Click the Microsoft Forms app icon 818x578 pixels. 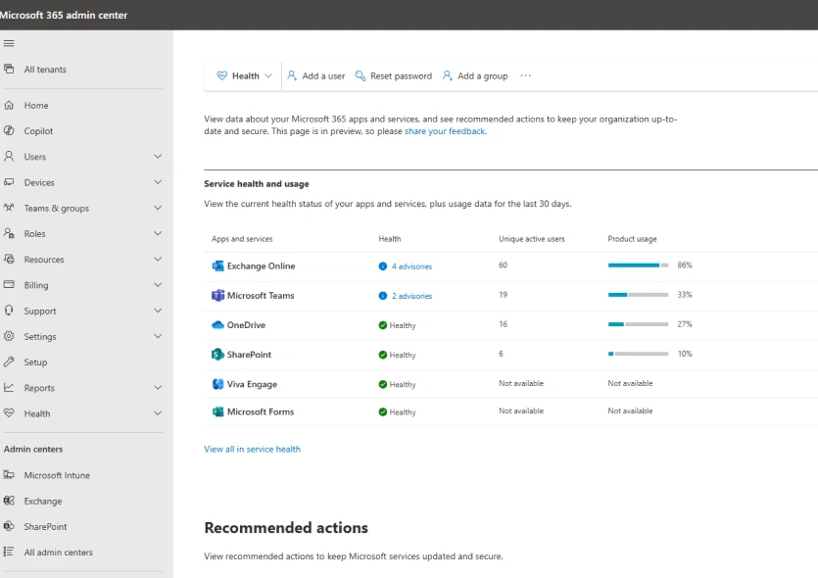click(217, 411)
